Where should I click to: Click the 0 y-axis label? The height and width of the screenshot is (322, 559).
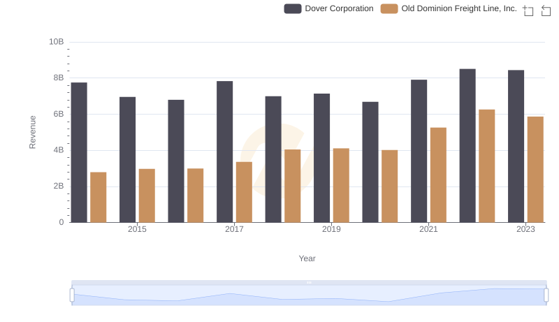(61, 222)
